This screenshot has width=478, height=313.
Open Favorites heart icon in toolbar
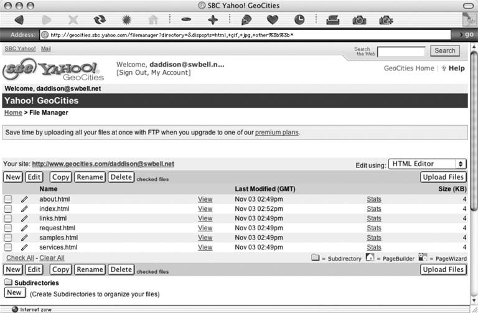pos(272,20)
